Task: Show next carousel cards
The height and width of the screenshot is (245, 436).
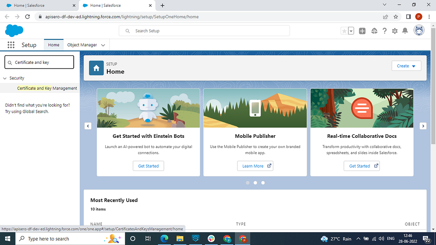Action: 423,126
